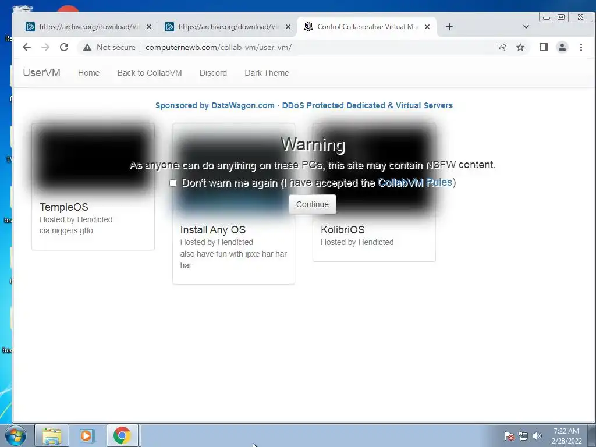This screenshot has height=447, width=596.
Task: Bookmark this page with star icon
Action: 520,47
